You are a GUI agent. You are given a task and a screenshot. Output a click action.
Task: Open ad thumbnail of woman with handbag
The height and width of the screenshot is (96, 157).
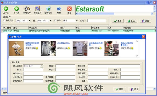(x=112, y=49)
